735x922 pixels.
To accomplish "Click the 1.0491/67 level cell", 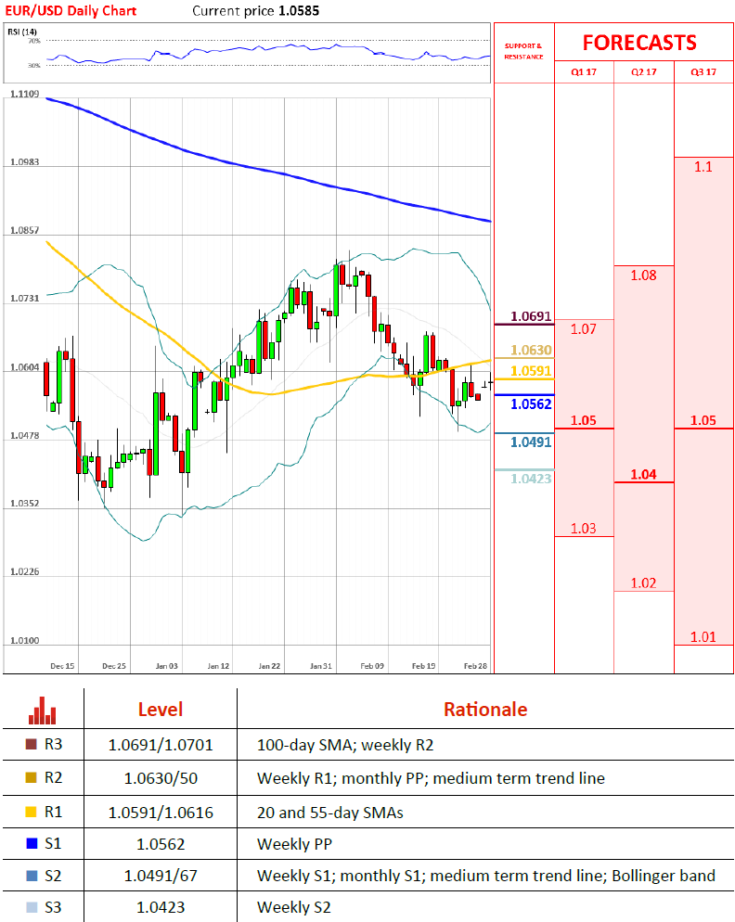I will click(161, 877).
